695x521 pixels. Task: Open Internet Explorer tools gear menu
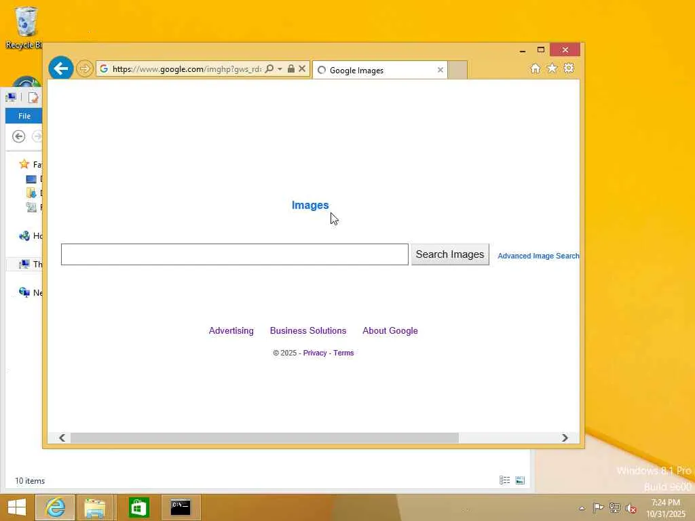569,69
